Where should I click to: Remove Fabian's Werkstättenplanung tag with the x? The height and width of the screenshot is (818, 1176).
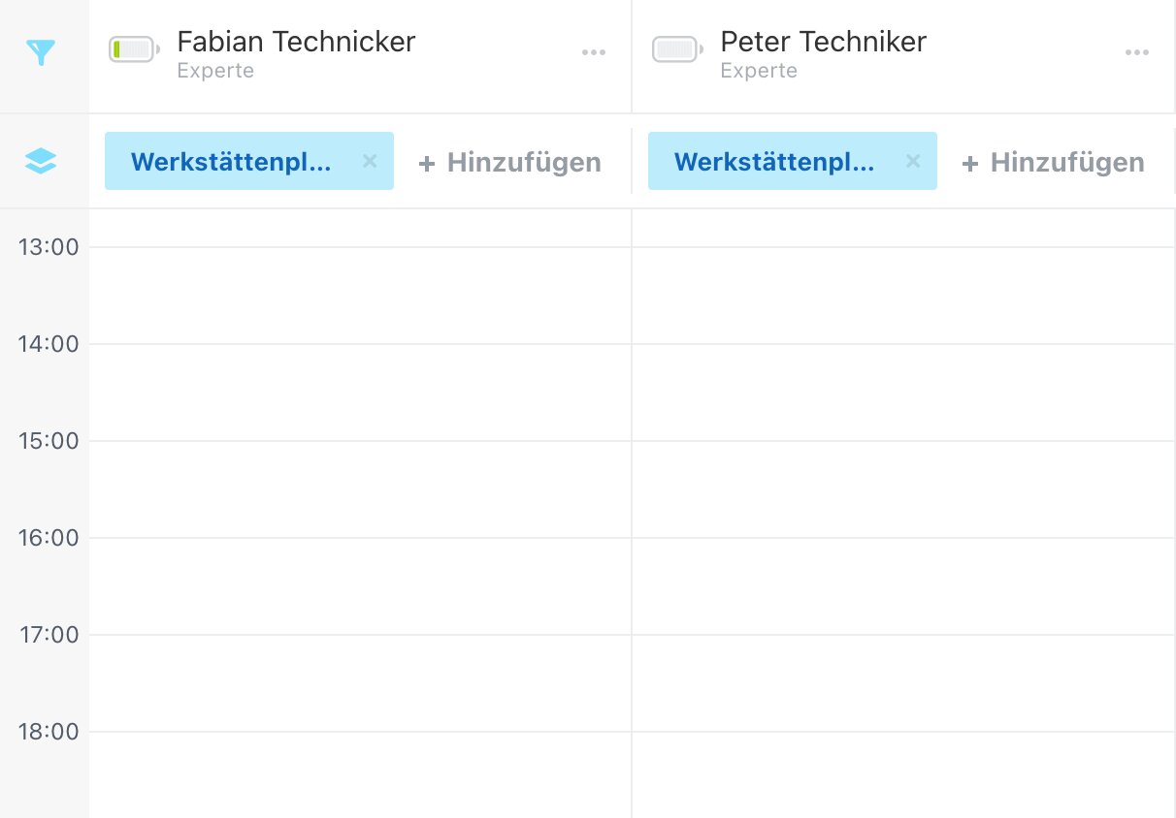(x=370, y=161)
